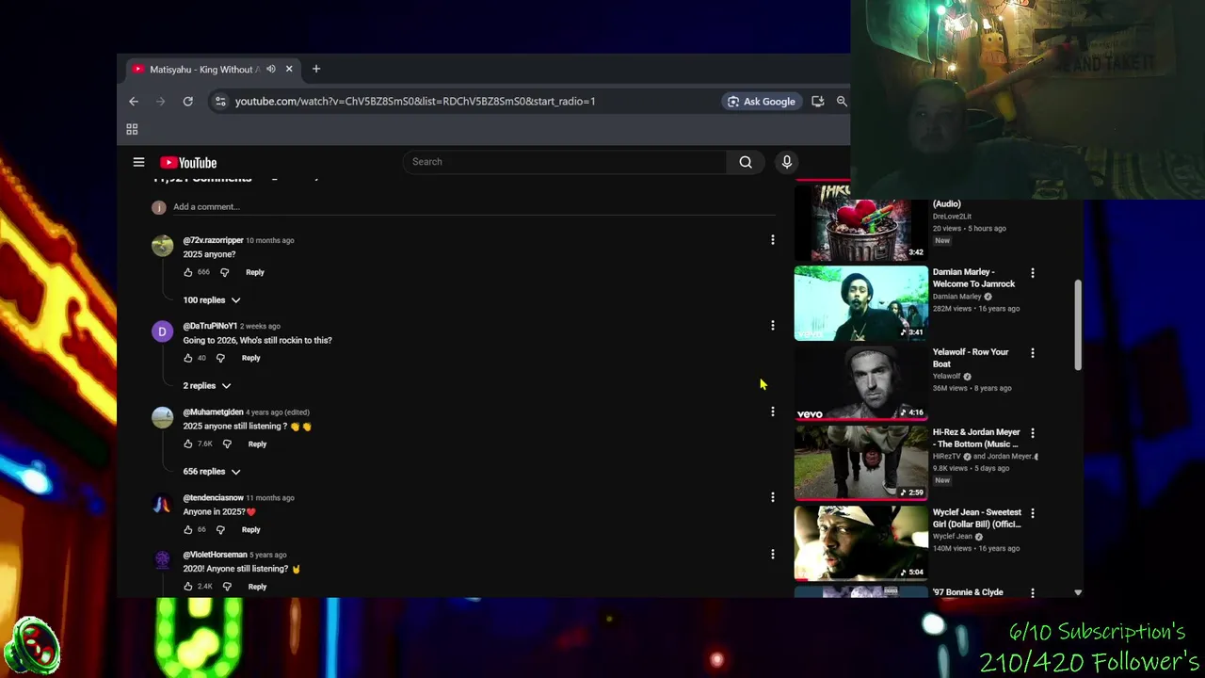
Task: Reply to @72v.razorripper comment
Action: coord(255,272)
